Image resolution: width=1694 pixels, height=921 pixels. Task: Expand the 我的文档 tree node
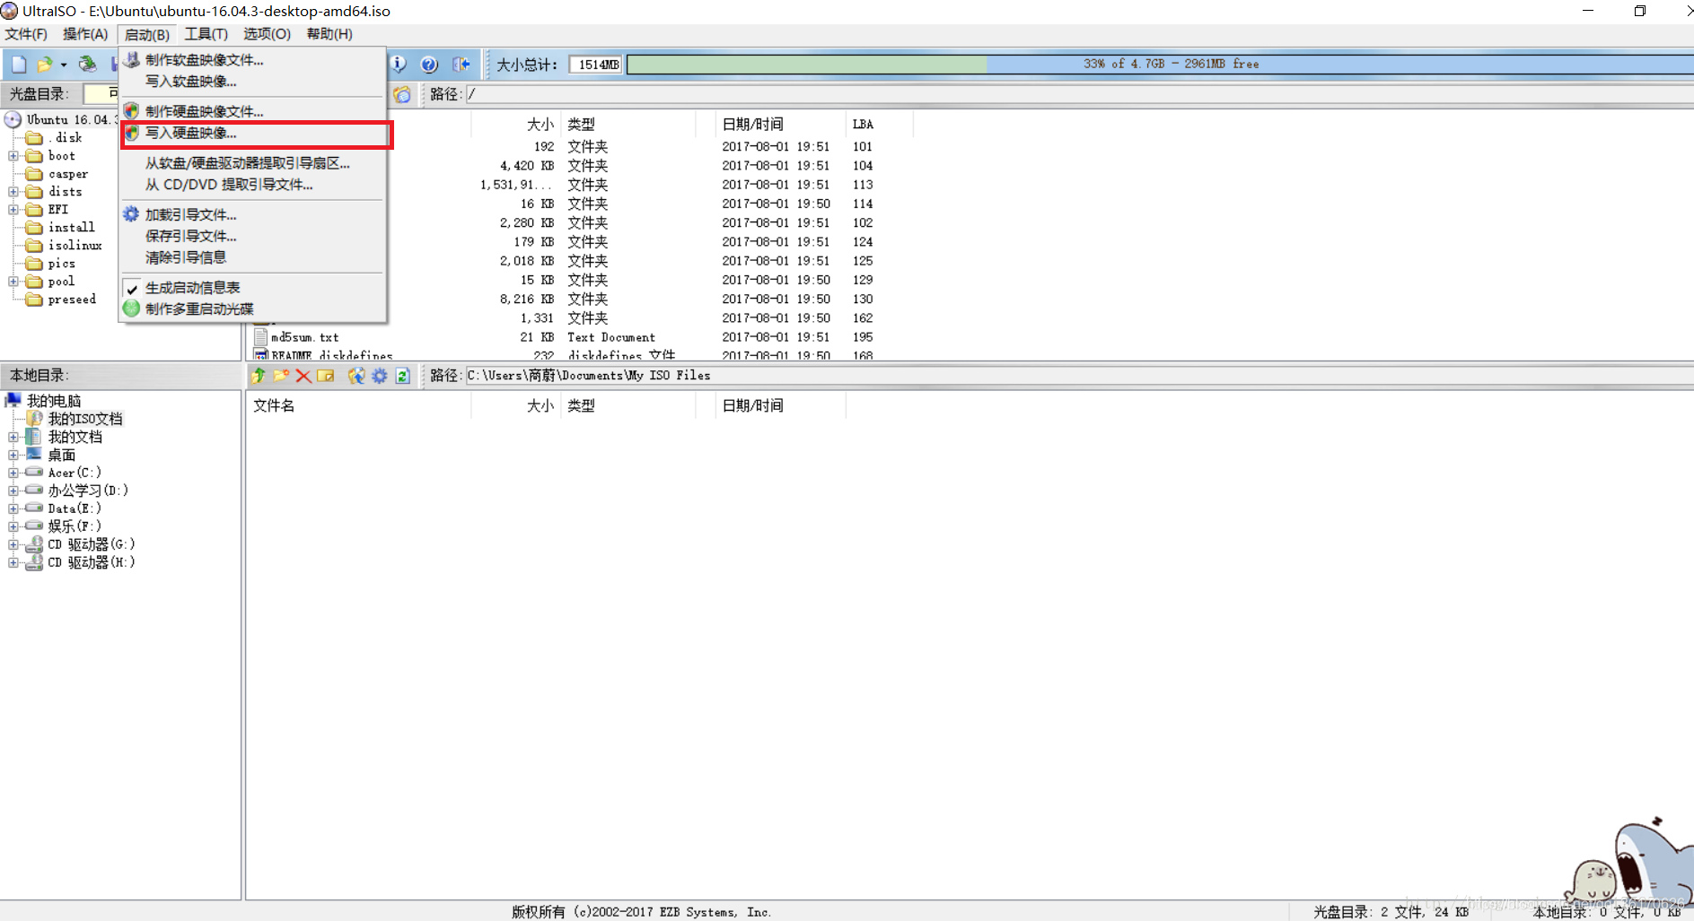(x=13, y=438)
